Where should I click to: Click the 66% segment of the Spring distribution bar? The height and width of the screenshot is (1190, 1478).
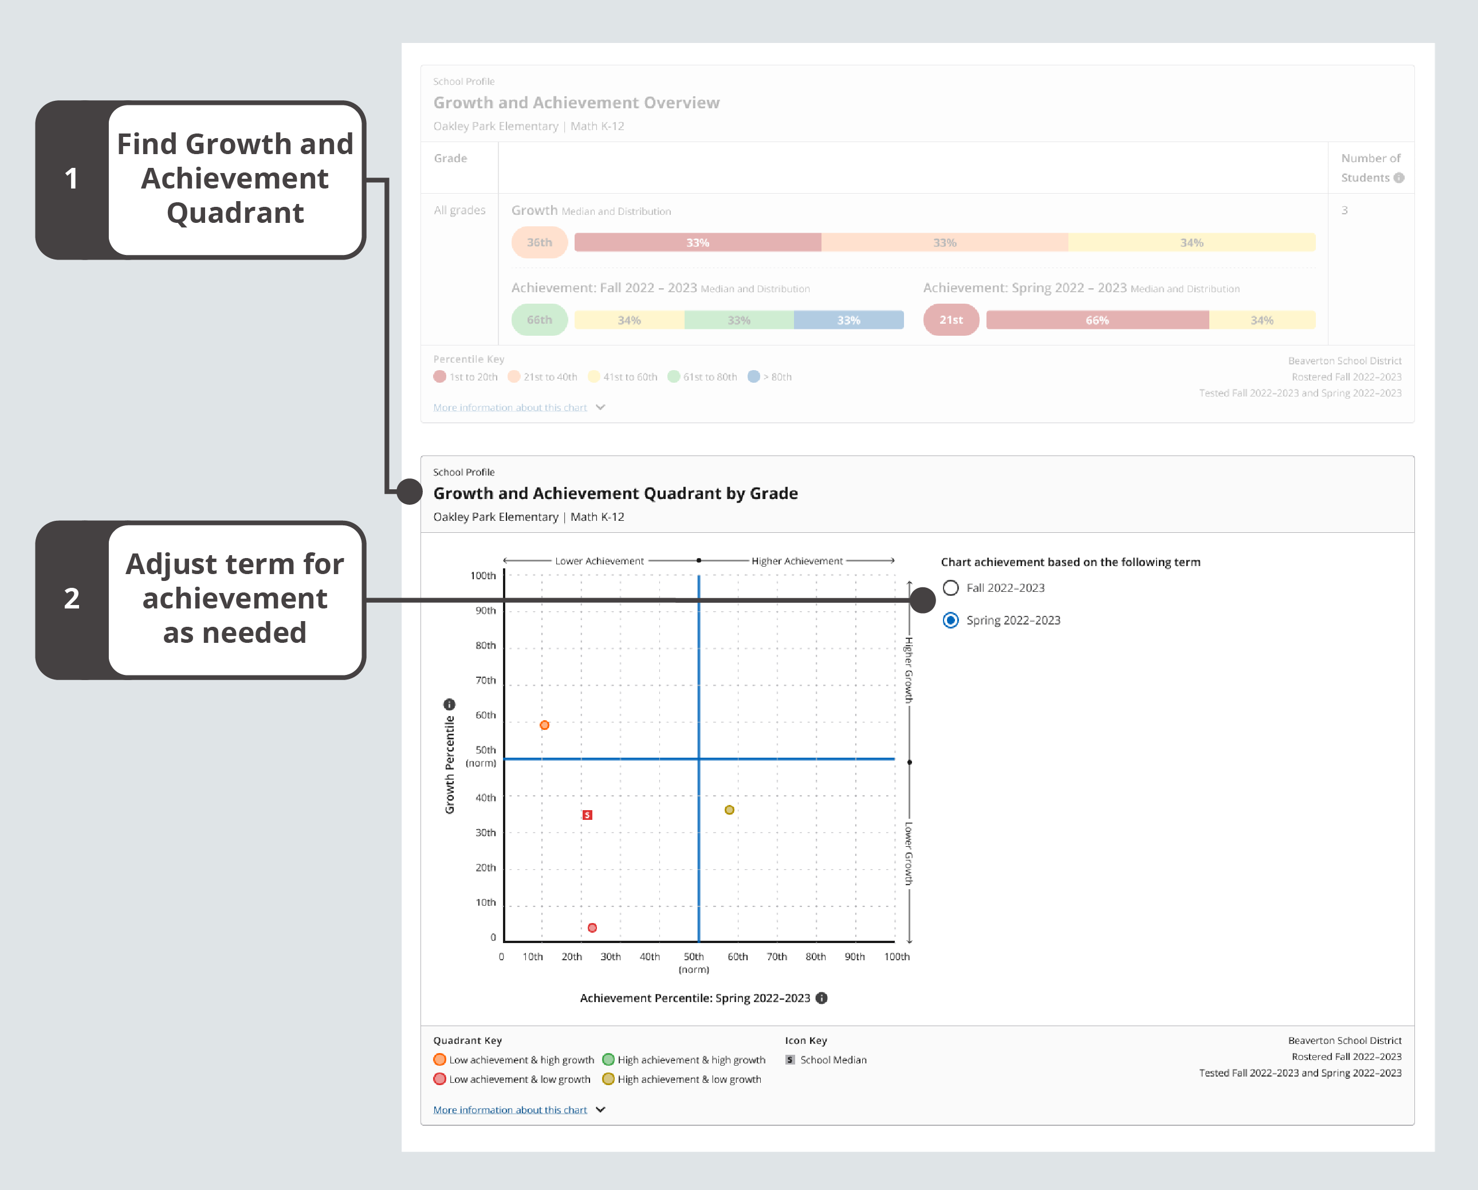(1097, 320)
